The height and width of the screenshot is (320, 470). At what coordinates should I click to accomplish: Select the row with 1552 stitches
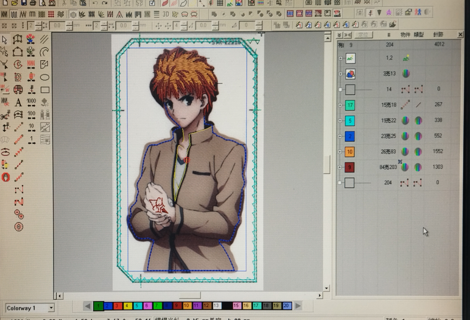[399, 152]
